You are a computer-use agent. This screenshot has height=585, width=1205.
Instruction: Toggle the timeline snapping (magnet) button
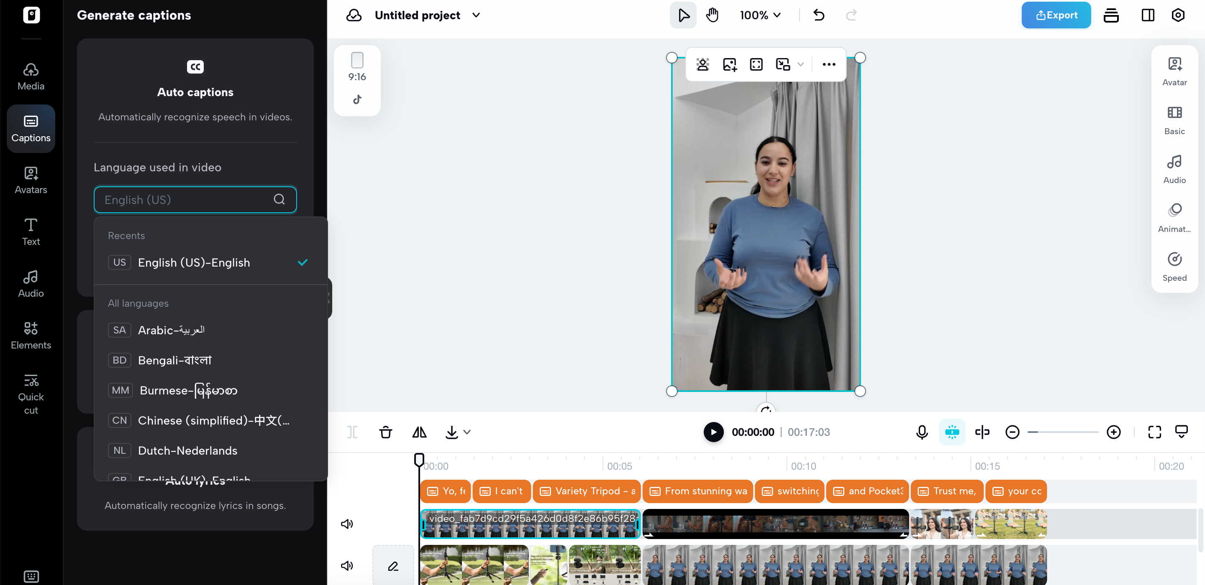click(x=952, y=432)
